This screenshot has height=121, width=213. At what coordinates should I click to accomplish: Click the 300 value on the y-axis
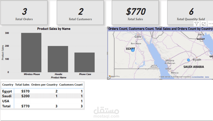[7, 33]
